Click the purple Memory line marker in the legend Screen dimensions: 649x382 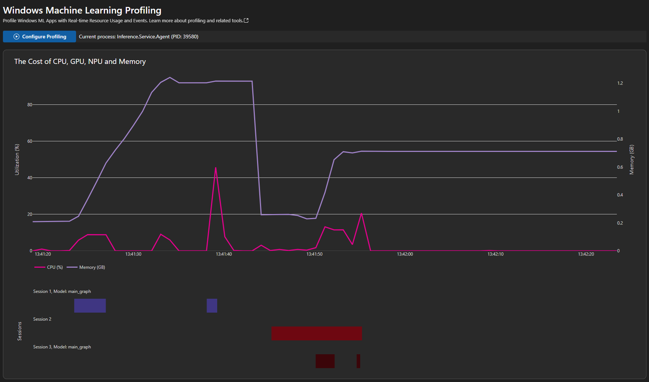tap(72, 267)
